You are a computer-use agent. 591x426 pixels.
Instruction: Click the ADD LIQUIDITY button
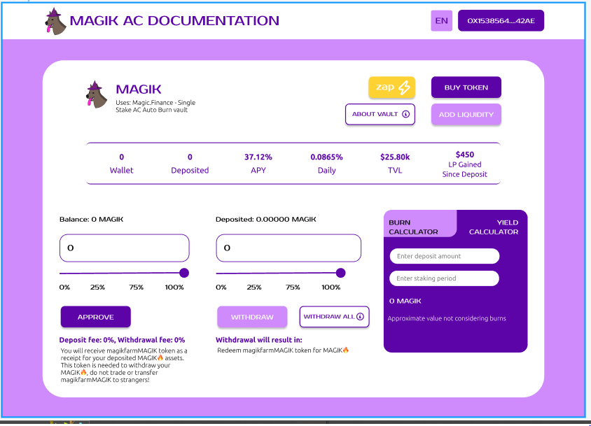point(466,115)
